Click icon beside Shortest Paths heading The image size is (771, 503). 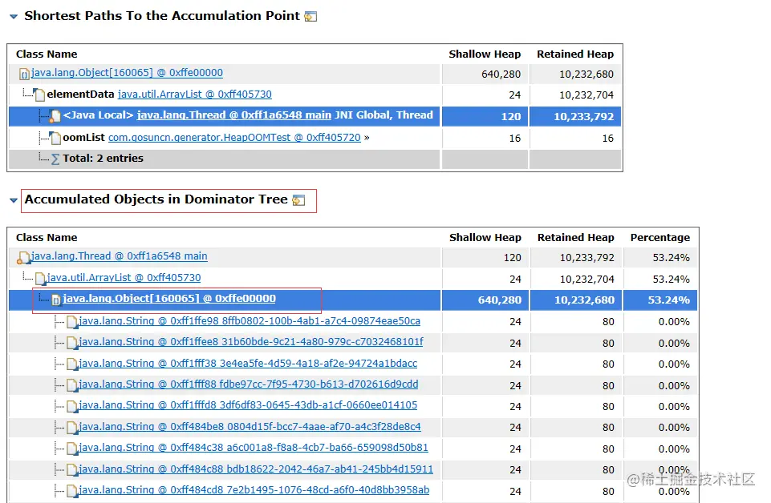[311, 16]
